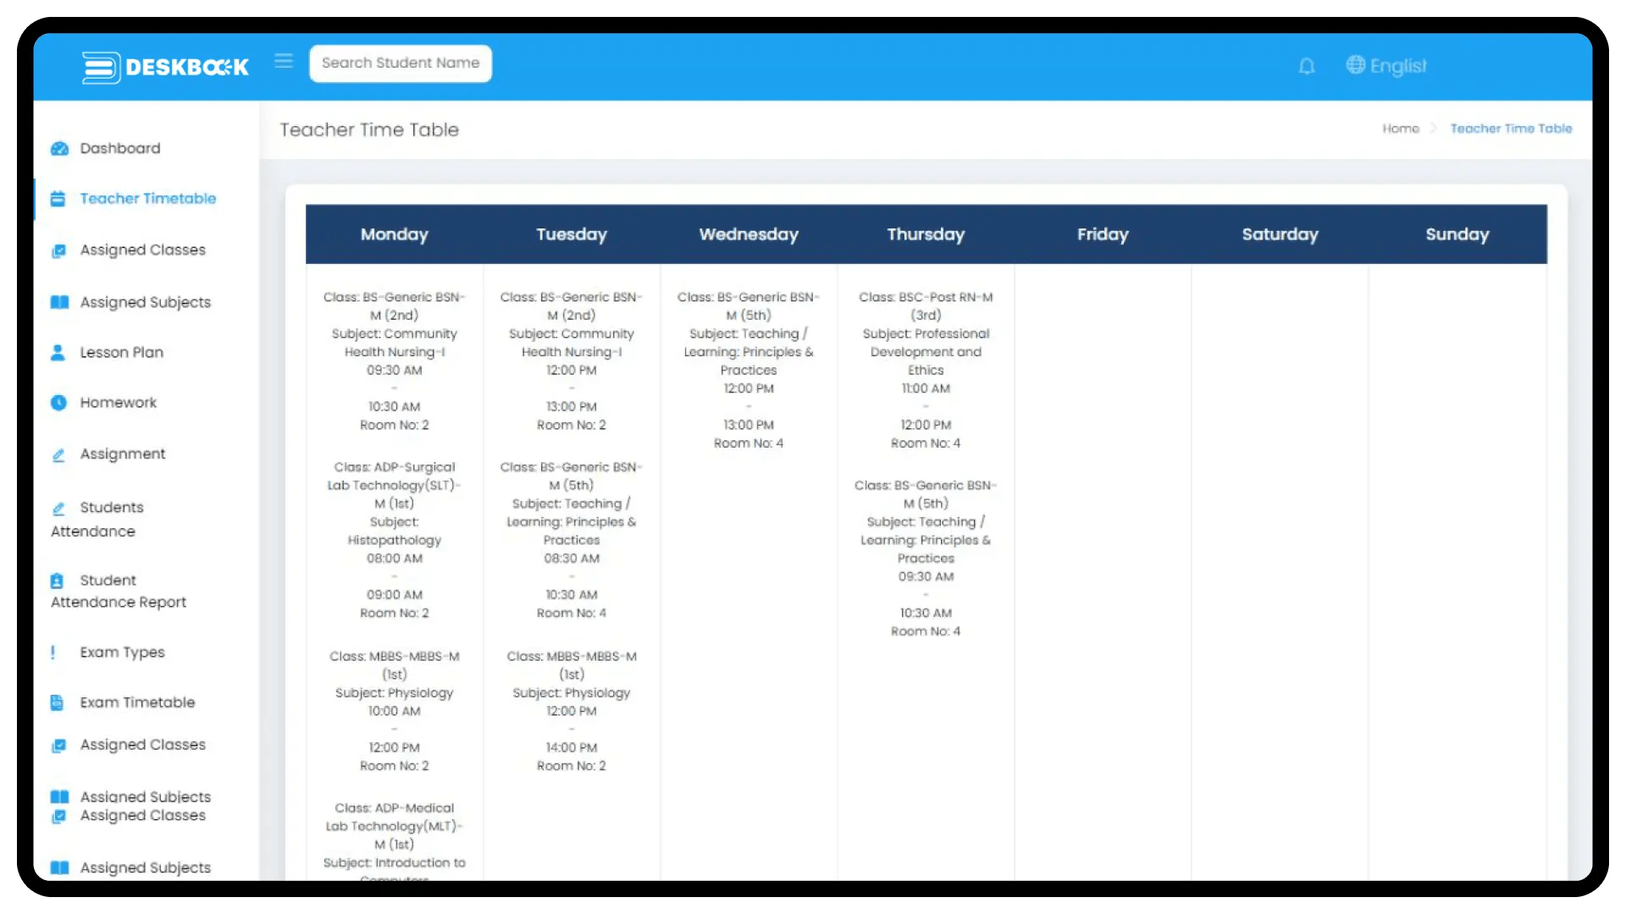Toggle the hamburger sidebar menu icon
Image resolution: width=1626 pixels, height=914 pixels.
284,61
